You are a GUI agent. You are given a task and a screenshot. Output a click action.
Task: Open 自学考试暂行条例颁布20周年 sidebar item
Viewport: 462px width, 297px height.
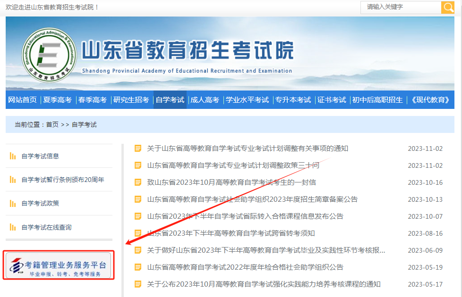pos(62,180)
